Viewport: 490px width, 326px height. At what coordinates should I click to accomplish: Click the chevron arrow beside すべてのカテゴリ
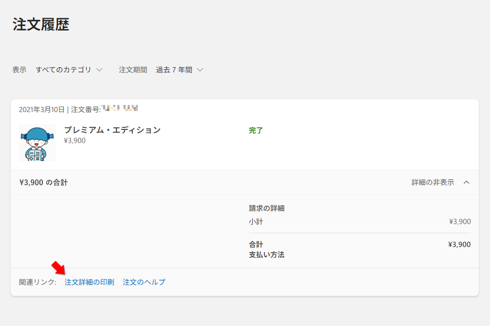100,70
